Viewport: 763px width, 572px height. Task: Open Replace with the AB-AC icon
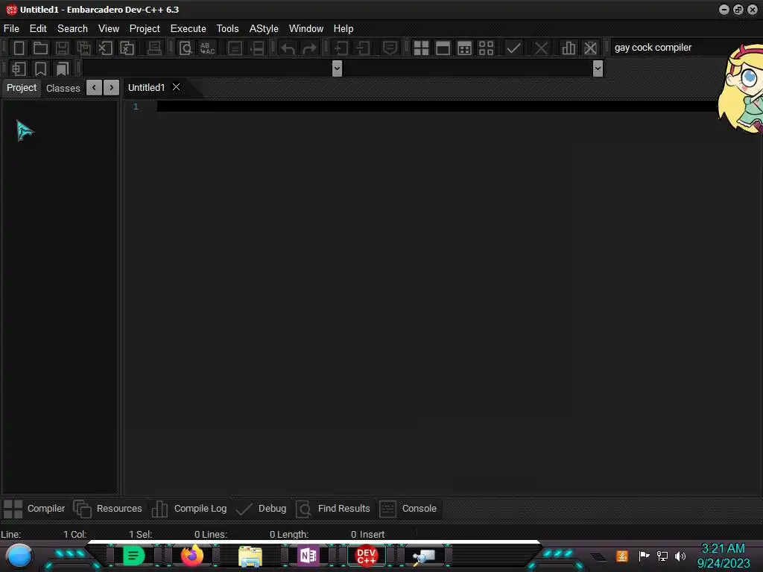click(207, 48)
